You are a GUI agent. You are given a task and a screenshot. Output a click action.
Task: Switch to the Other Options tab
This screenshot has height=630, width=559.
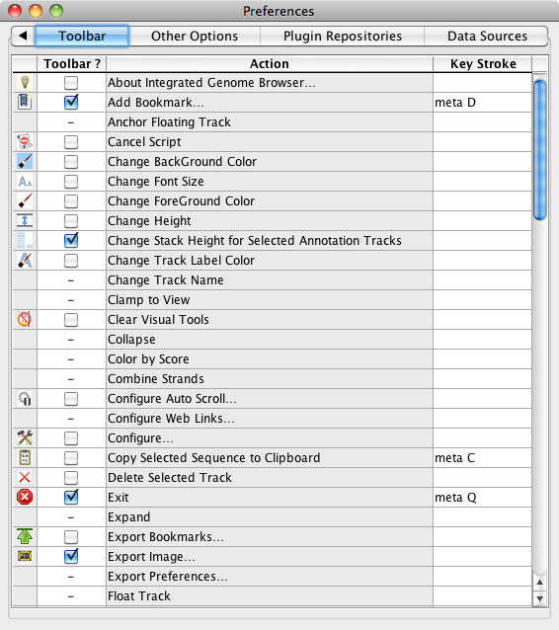(x=195, y=36)
